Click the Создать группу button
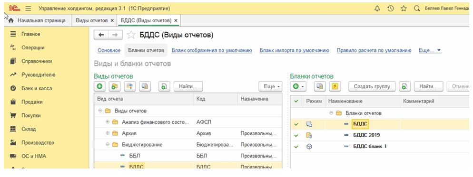 372,86
